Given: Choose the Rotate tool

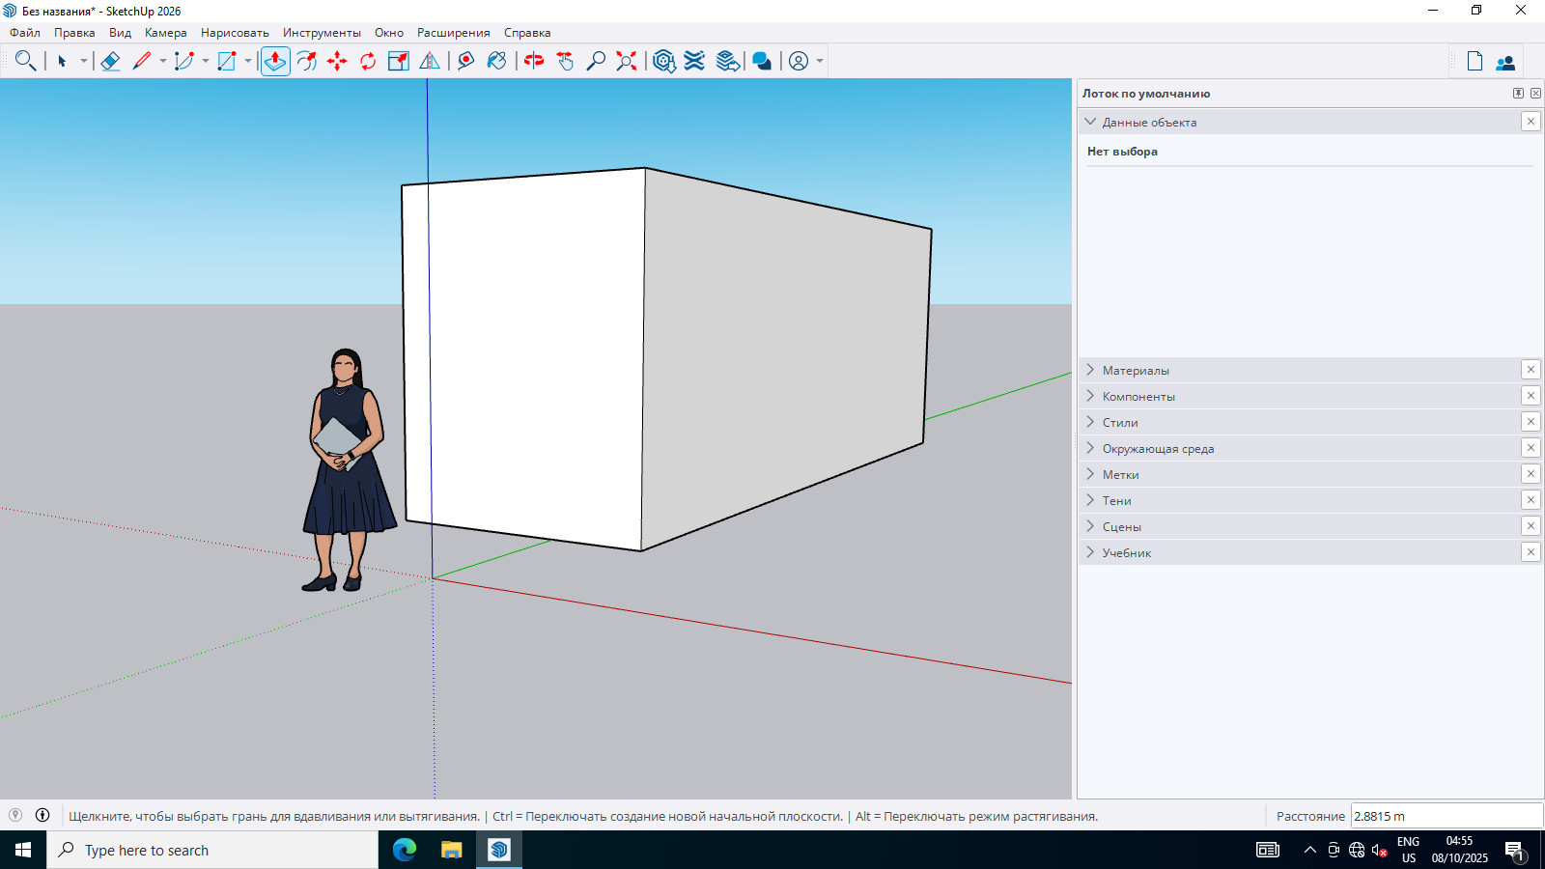Looking at the screenshot, I should coord(368,61).
